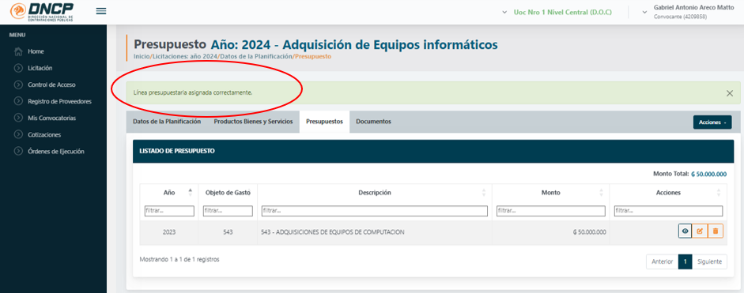This screenshot has width=744, height=293.
Task: Edit budget row 543 with pencil icon
Action: 700,231
